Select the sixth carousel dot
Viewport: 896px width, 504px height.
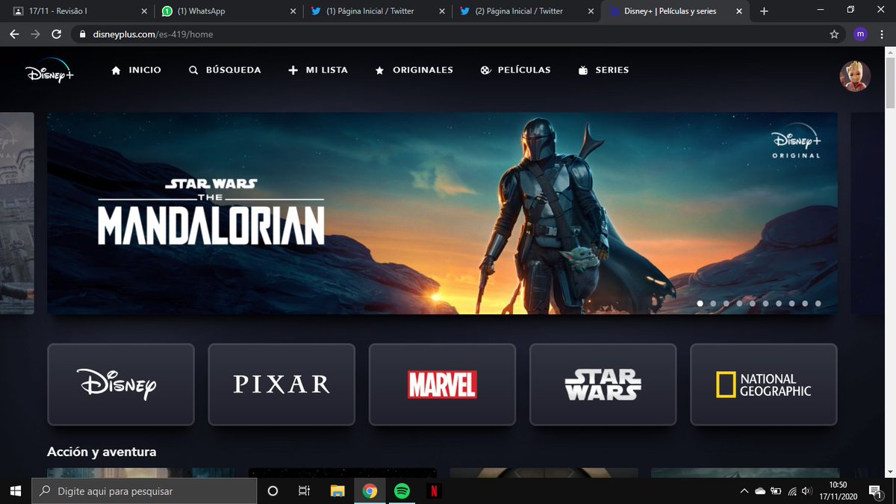765,304
